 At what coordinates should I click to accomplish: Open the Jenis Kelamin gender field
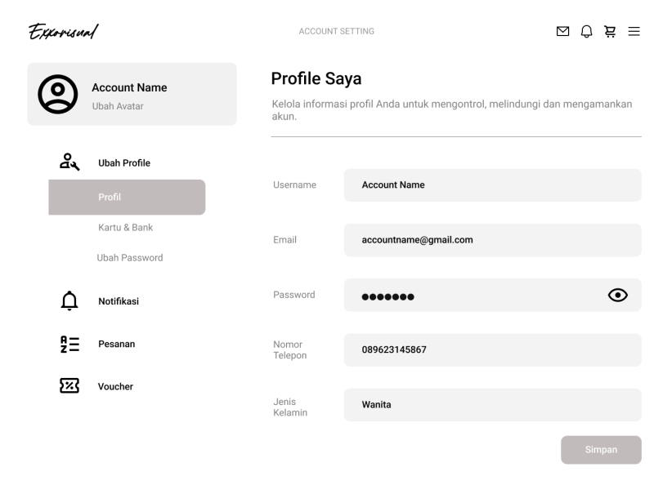490,403
